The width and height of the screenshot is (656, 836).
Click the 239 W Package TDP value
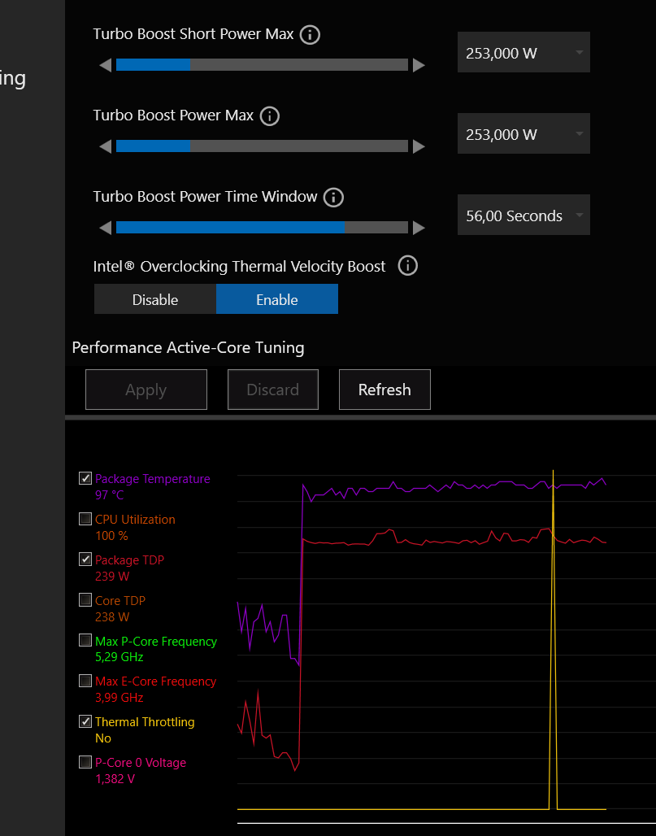112,577
